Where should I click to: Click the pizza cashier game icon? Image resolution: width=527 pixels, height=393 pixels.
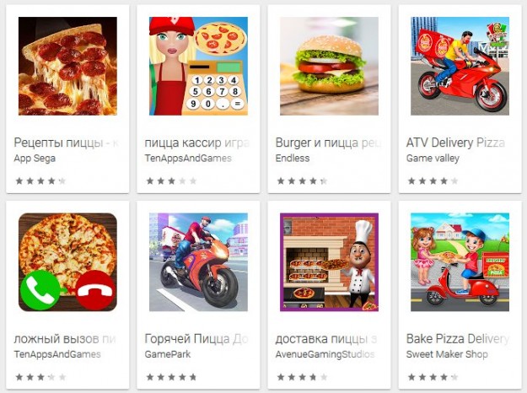pyautogui.click(x=198, y=67)
